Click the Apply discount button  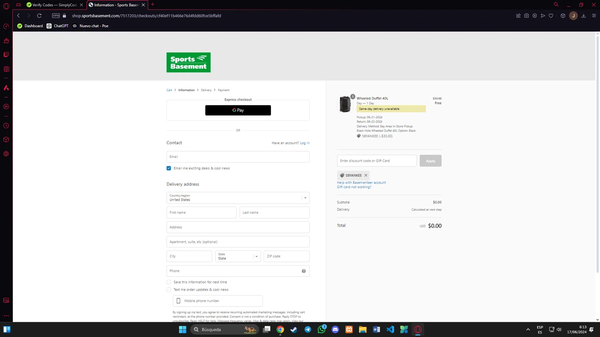430,161
